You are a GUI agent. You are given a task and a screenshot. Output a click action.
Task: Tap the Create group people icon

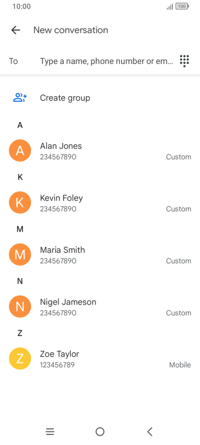(x=20, y=98)
